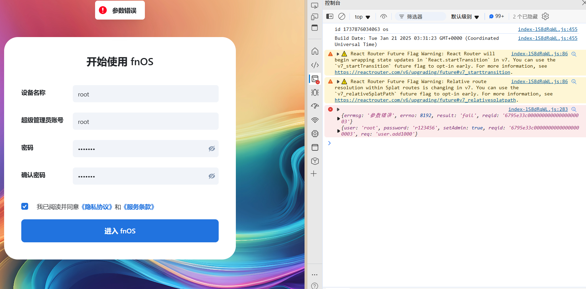Click the 设备名称 input field
The image size is (586, 289).
146,94
